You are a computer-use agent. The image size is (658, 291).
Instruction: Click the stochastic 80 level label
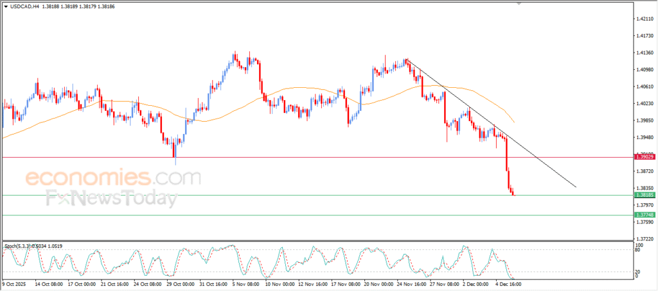click(637, 250)
